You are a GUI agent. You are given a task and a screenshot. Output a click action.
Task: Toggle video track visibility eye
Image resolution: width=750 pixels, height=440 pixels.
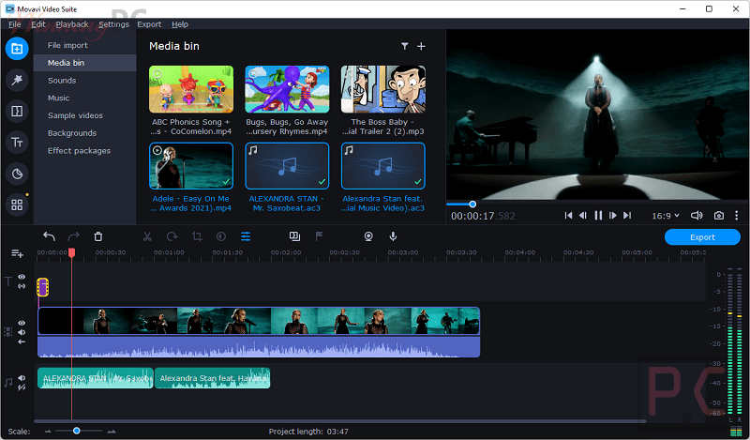(22, 323)
